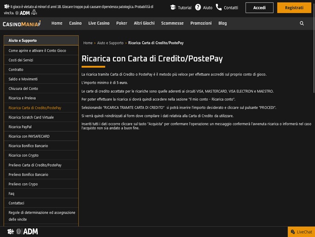
Task: Open Prelievo Bonifico Bancario help page
Action: [28, 174]
